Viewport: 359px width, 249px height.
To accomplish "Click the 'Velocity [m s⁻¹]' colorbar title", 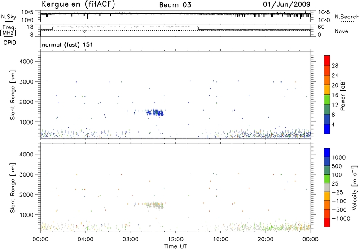I will [355, 188].
